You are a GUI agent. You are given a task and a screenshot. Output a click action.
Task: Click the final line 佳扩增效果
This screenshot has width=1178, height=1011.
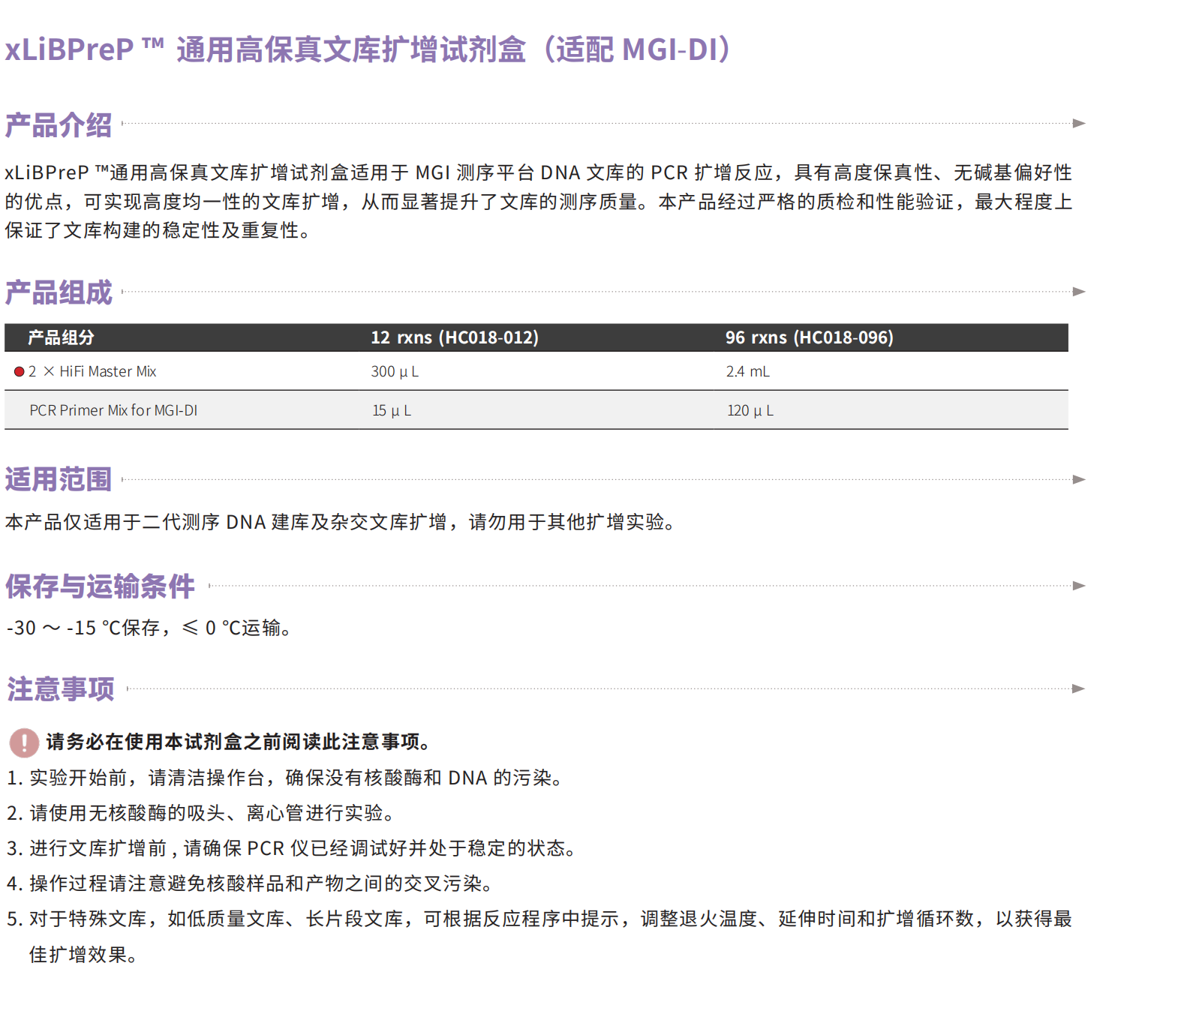click(x=83, y=955)
